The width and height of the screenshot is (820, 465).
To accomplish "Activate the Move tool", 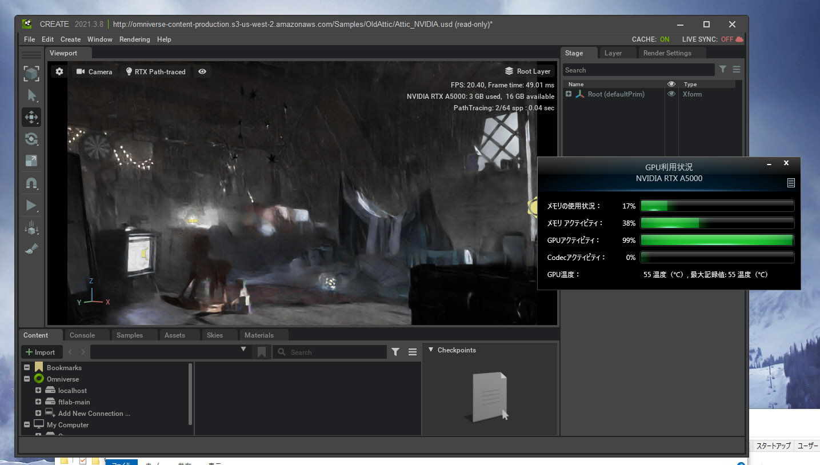I will 31,117.
